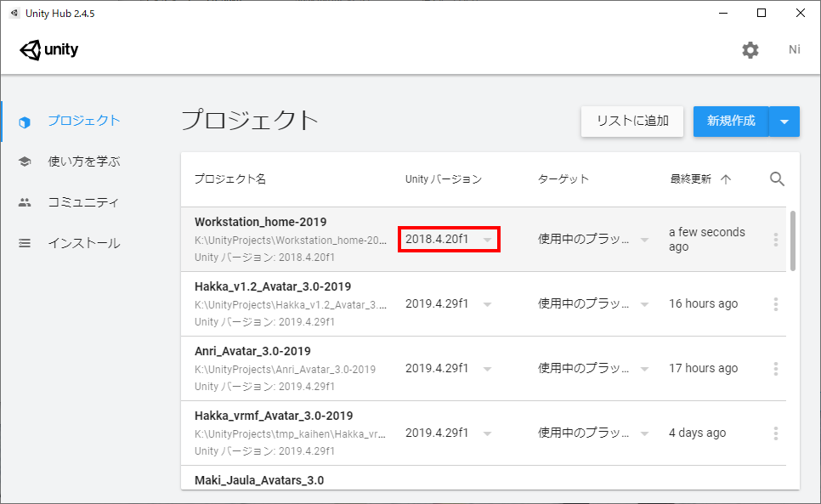Open options menu for Workstation_home-2019 project

click(775, 240)
